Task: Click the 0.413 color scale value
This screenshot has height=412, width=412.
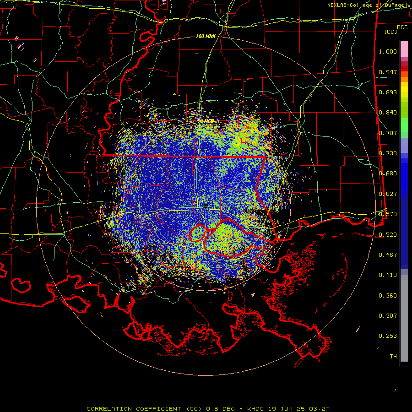Action: coord(388,275)
